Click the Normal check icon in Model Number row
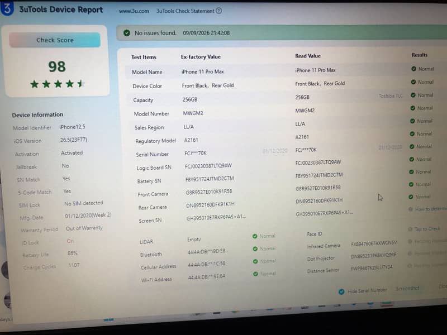The height and width of the screenshot is (335, 447). click(412, 108)
